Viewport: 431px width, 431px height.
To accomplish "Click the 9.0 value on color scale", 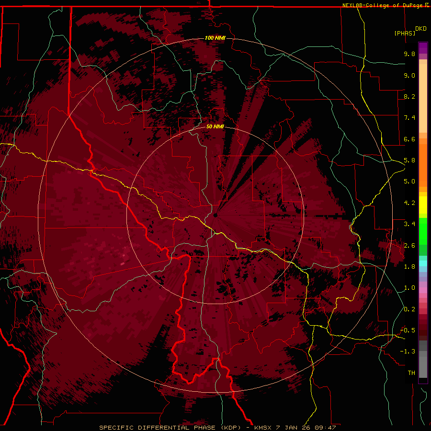I will (409, 75).
